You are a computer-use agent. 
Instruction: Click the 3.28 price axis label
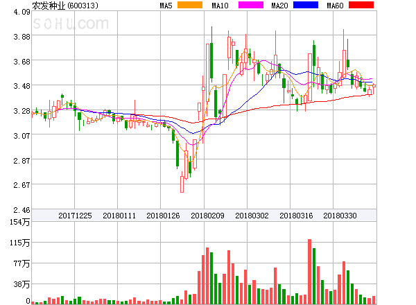21,111
